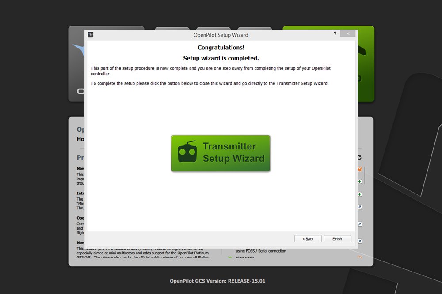The height and width of the screenshot is (294, 442).
Task: Click the Finish button
Action: point(337,239)
